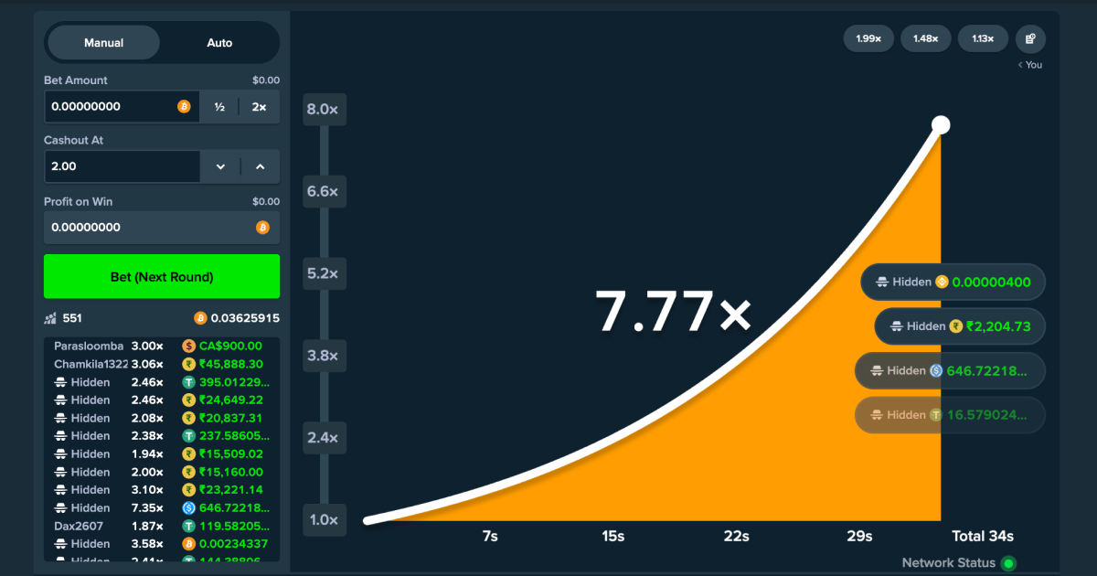The image size is (1097, 576).
Task: Click the rupee icon beside ₹23,221.14
Action: pos(188,490)
